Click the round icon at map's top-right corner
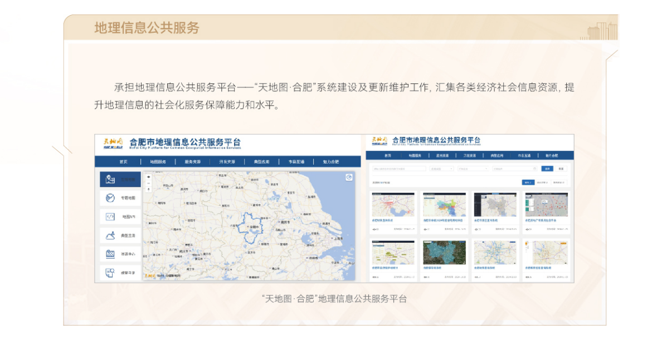 (x=349, y=178)
